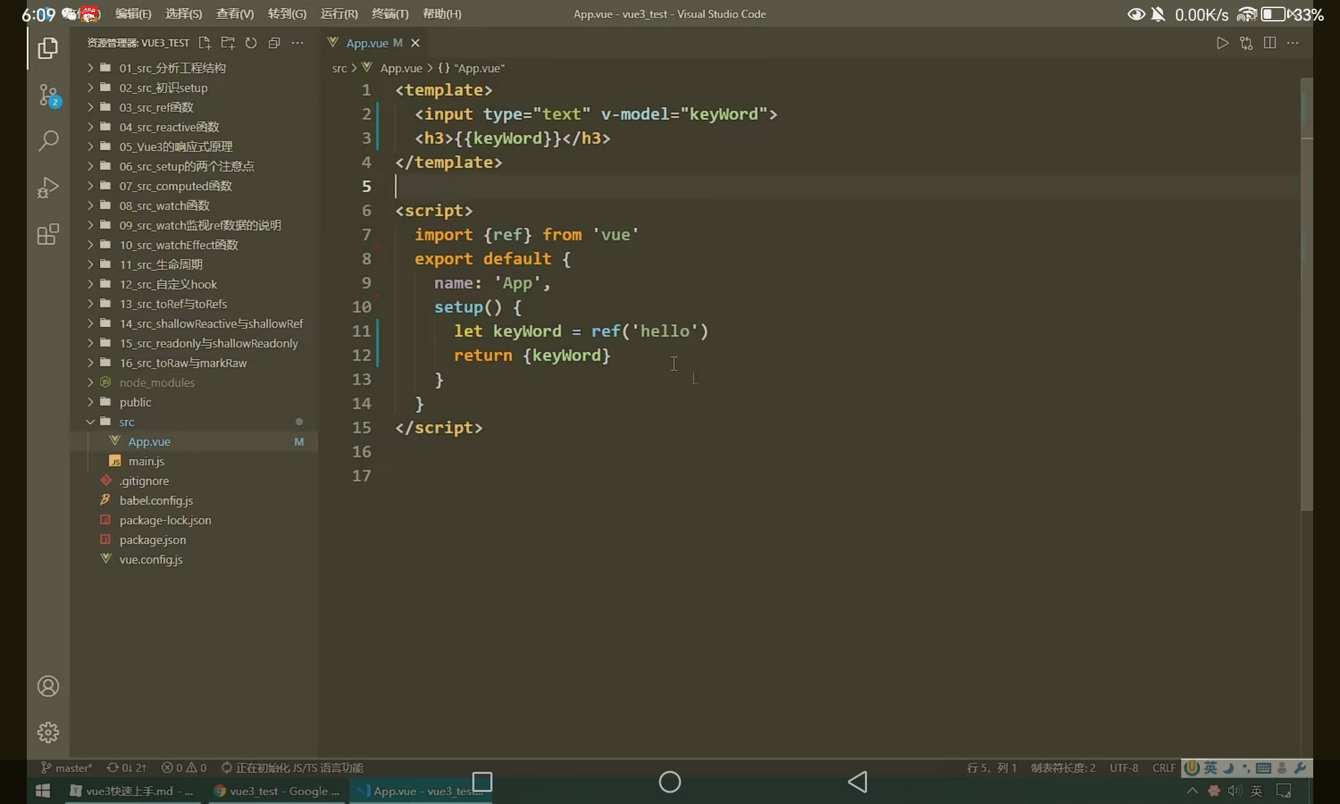The width and height of the screenshot is (1340, 804).
Task: Open the 运行(R) run menu
Action: (339, 14)
